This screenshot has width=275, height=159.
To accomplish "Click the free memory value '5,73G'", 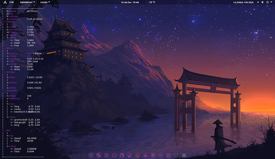I will [x=30, y=32].
